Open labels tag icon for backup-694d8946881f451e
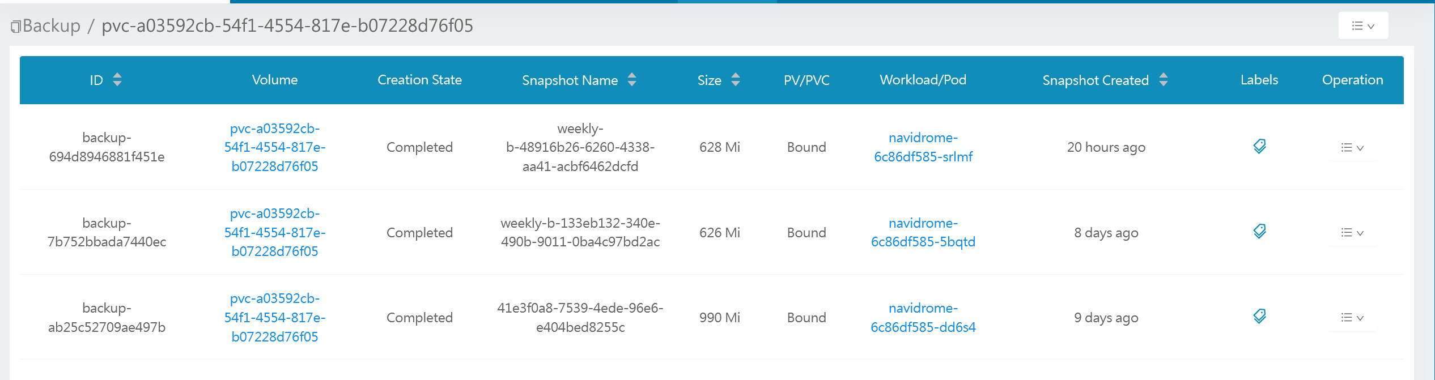 point(1259,147)
